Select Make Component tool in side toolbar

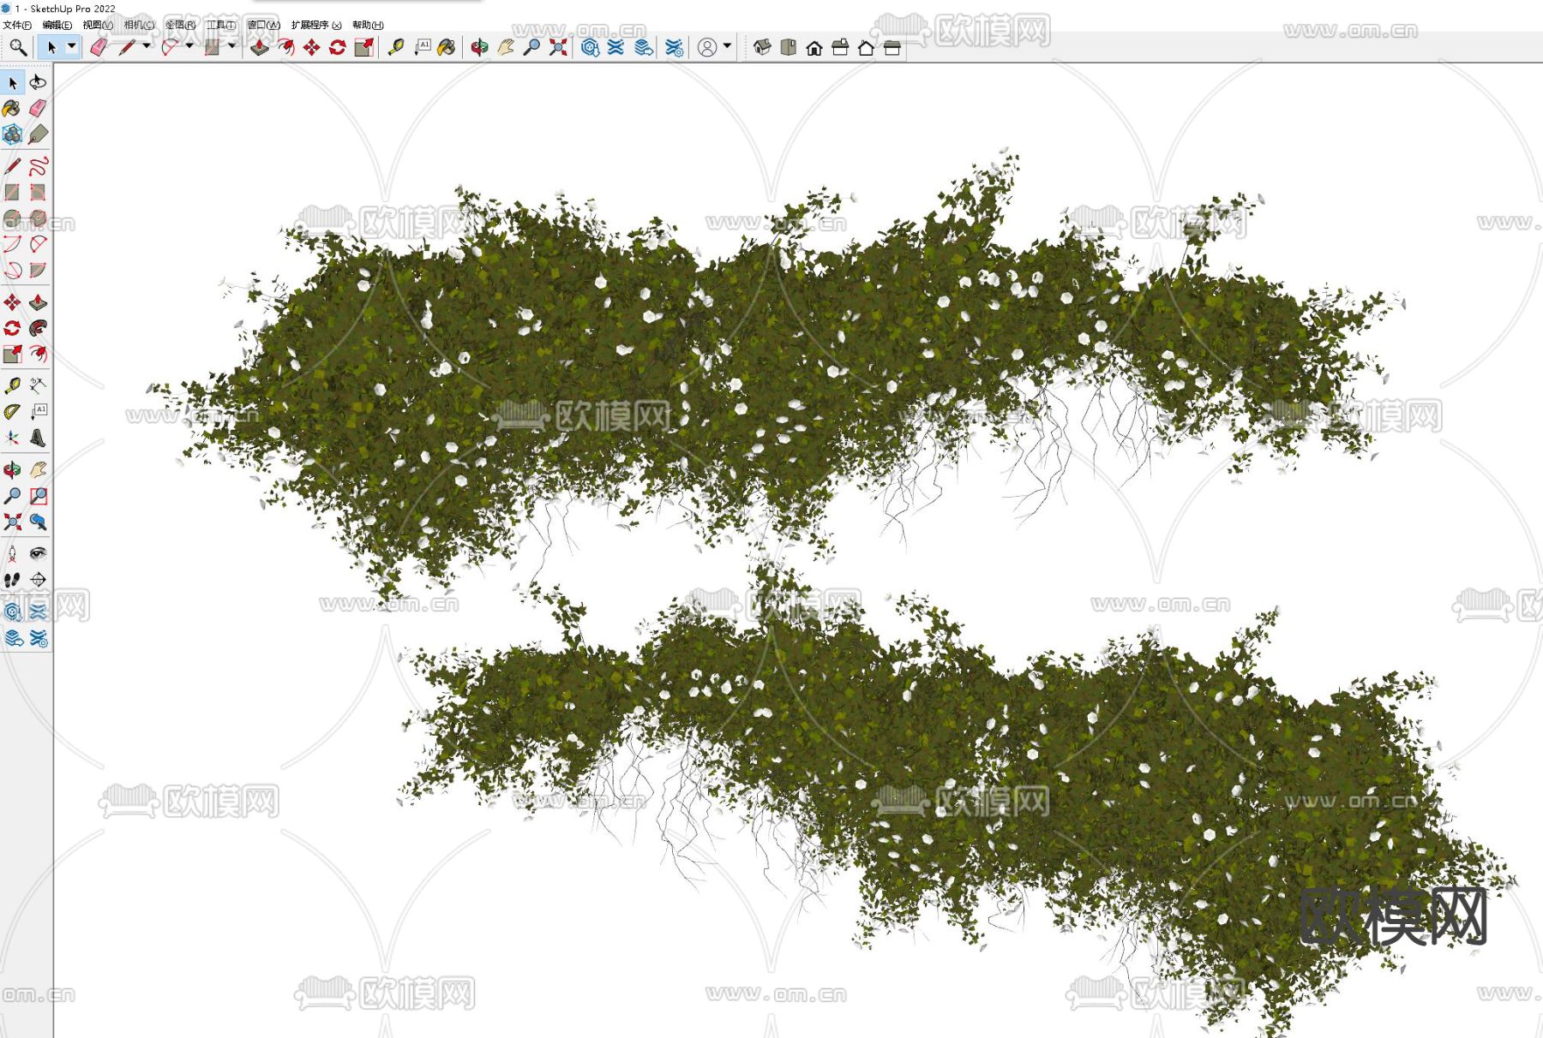point(12,134)
